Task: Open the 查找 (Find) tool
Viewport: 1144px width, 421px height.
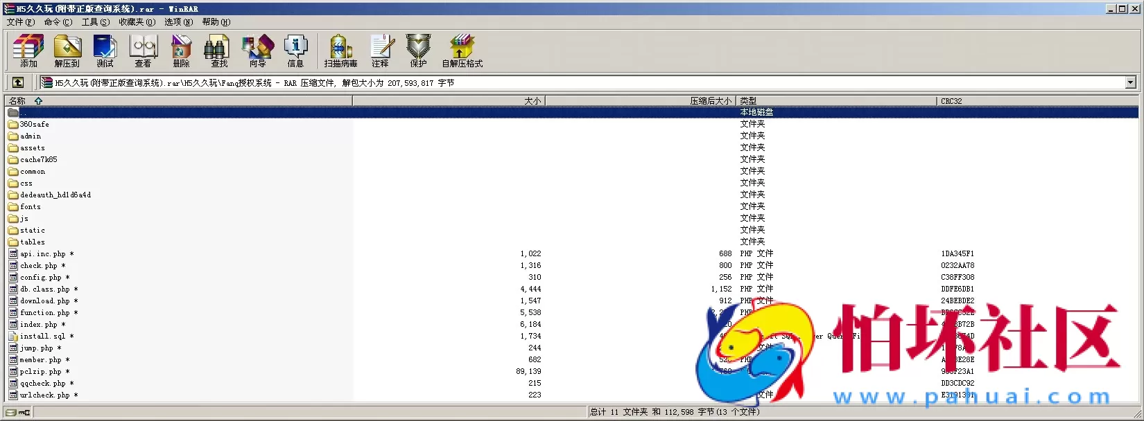Action: [x=219, y=51]
